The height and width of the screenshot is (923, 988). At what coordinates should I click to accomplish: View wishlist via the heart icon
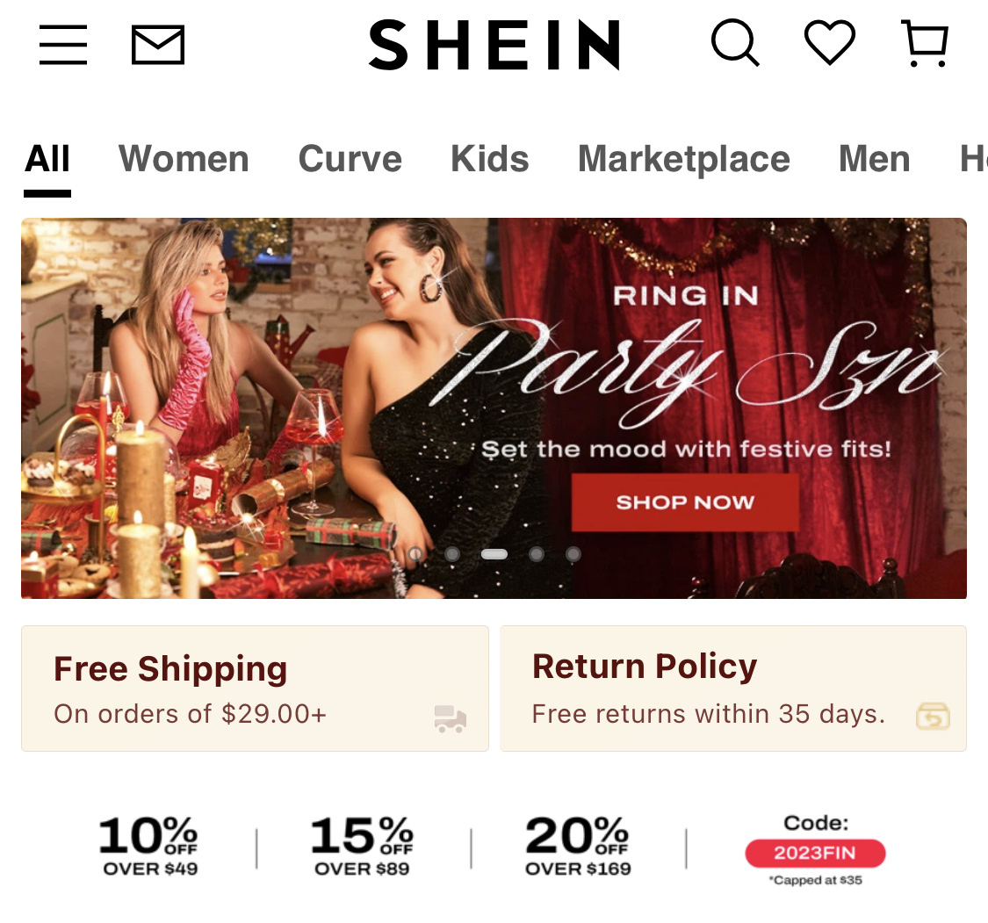pyautogui.click(x=830, y=42)
